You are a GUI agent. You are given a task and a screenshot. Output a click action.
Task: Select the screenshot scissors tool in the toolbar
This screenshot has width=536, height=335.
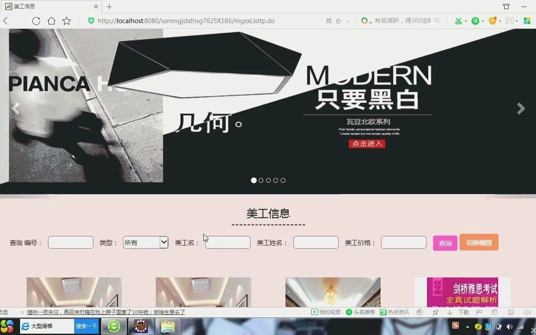(459, 21)
